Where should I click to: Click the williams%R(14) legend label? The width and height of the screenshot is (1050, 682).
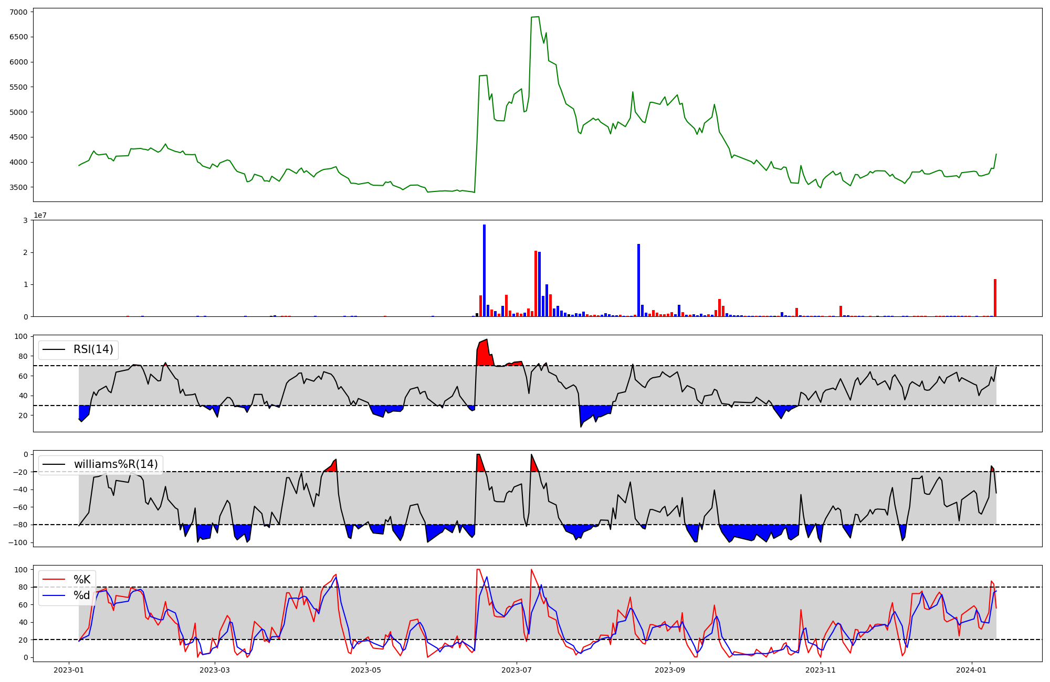point(115,464)
